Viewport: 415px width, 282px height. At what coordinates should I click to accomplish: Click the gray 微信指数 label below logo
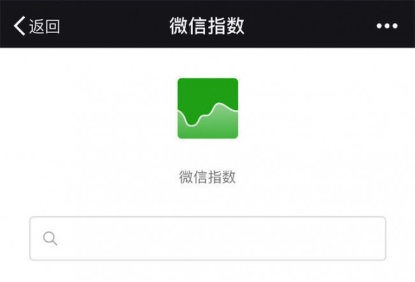(x=208, y=177)
